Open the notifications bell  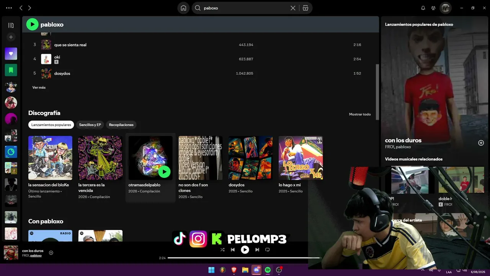pyautogui.click(x=423, y=8)
